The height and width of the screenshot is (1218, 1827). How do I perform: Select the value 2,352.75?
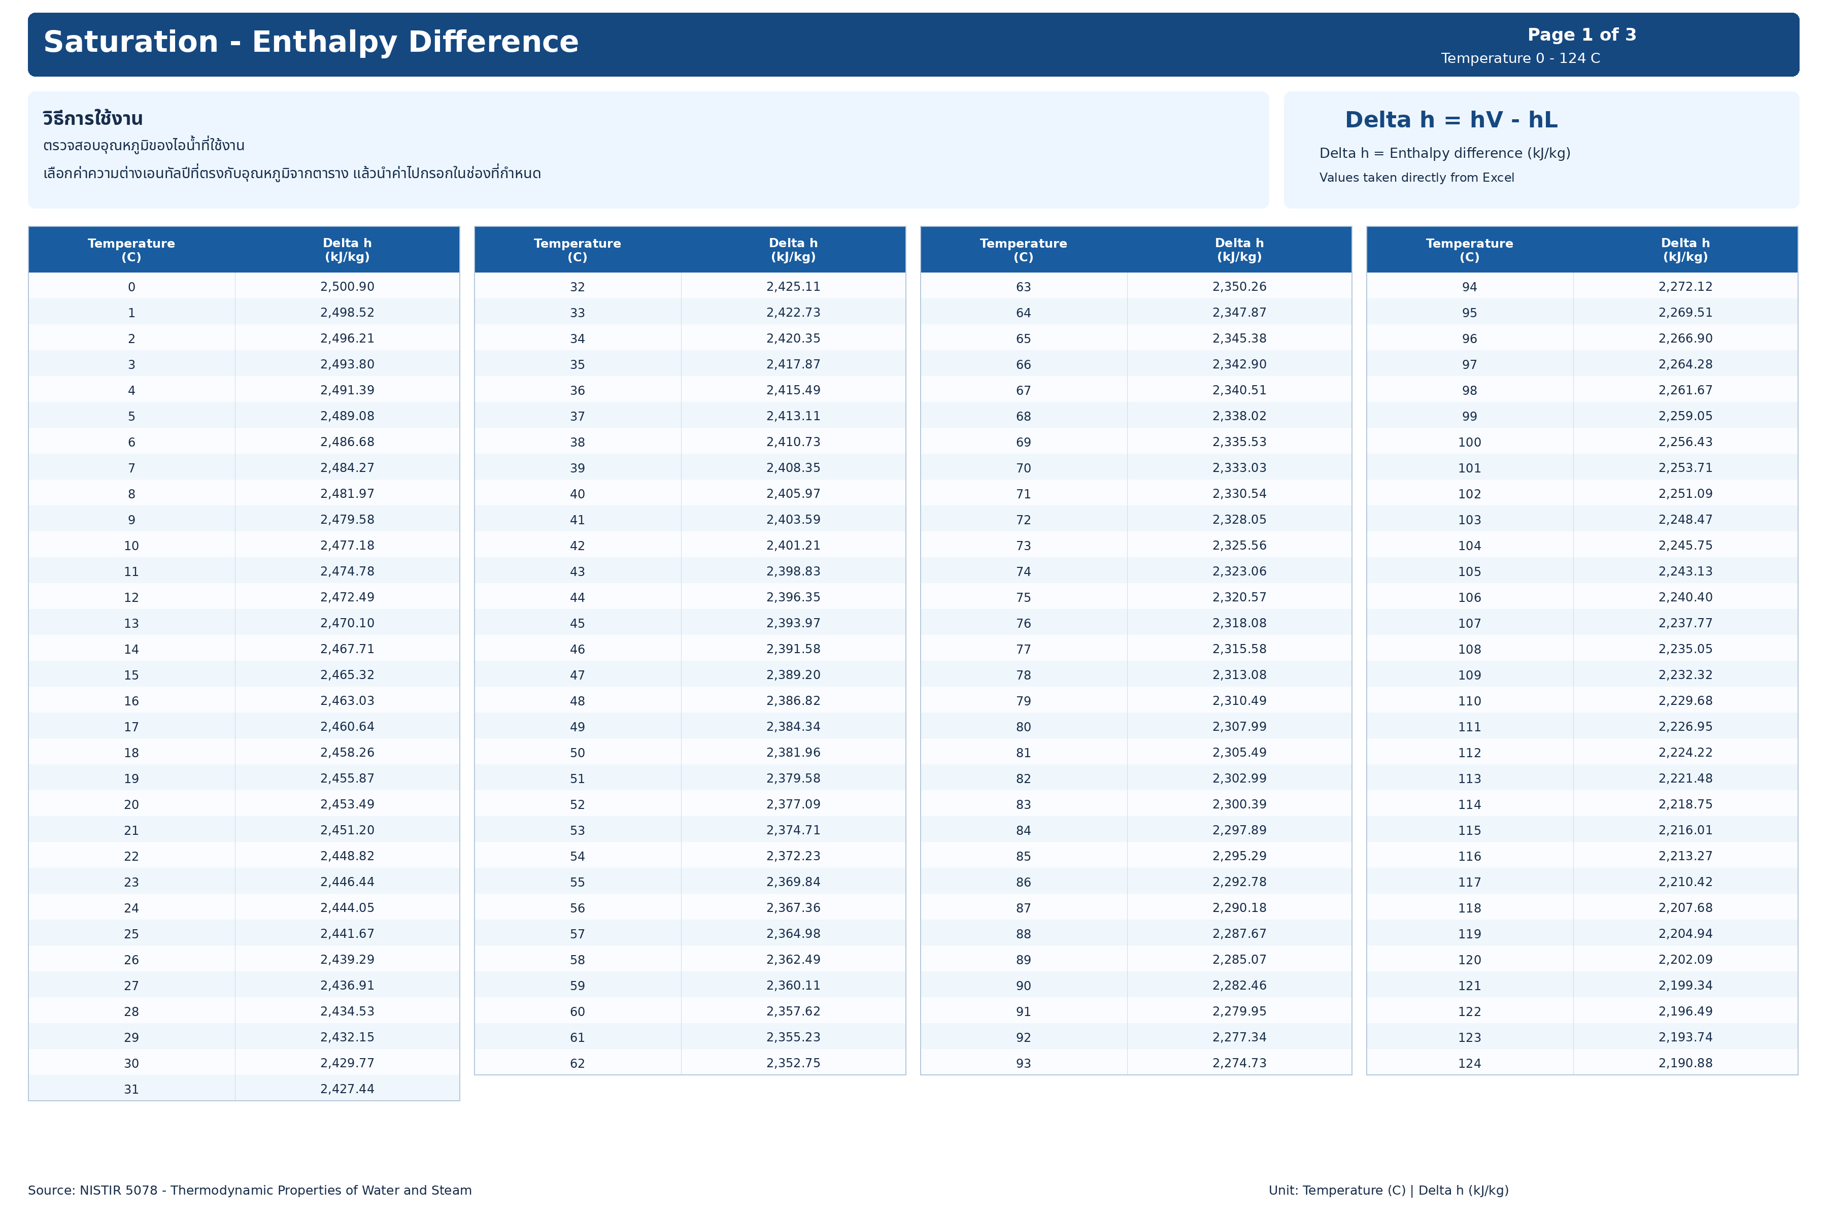pyautogui.click(x=793, y=1063)
